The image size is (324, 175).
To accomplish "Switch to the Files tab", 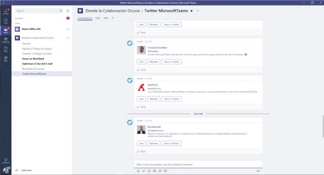I will (98, 18).
